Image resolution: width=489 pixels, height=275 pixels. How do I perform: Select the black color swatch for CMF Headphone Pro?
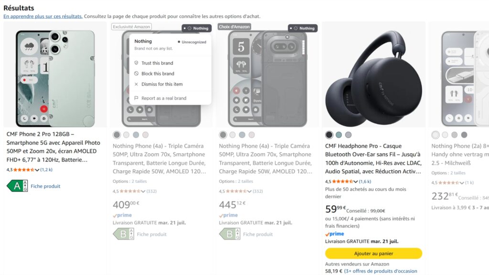click(x=329, y=135)
